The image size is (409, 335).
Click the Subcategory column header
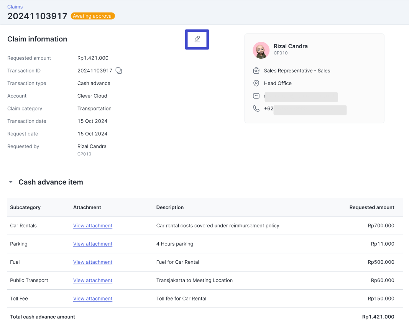[25, 207]
